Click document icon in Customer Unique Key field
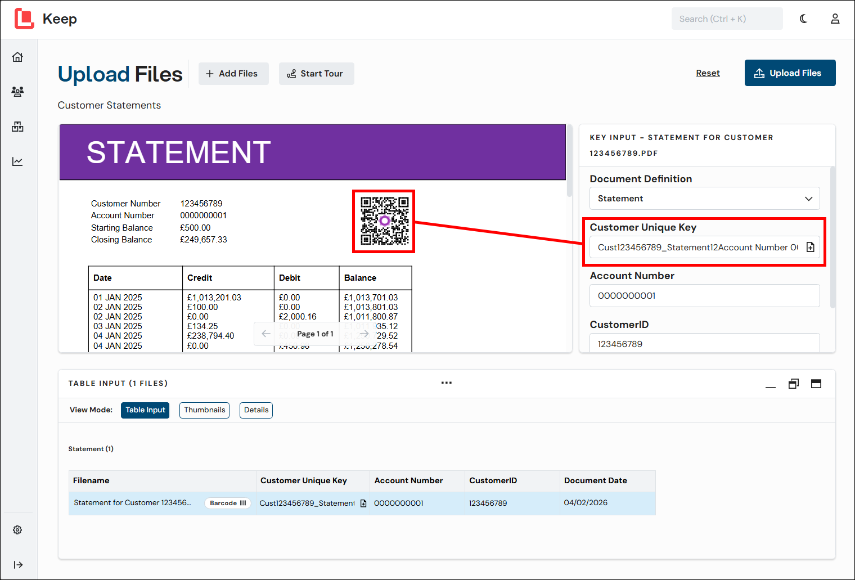 tap(811, 247)
